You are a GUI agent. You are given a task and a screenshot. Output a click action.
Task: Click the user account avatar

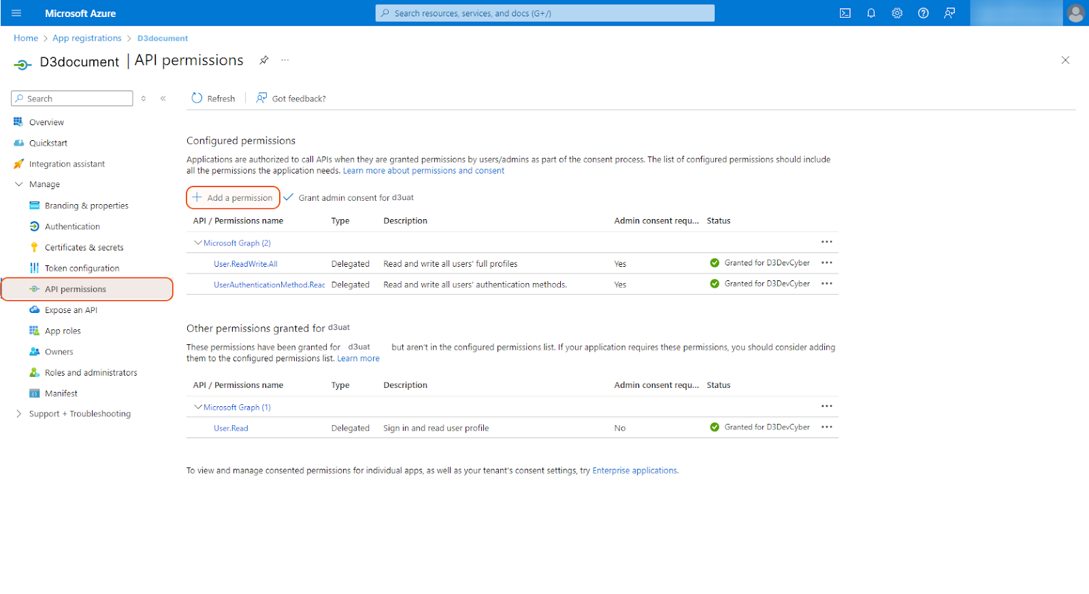(x=1075, y=13)
